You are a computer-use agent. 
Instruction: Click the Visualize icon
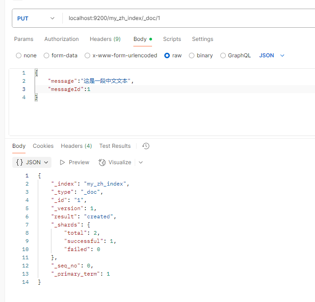pyautogui.click(x=102, y=162)
